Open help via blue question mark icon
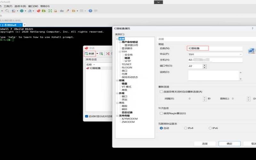256x160 pixels. point(90,11)
